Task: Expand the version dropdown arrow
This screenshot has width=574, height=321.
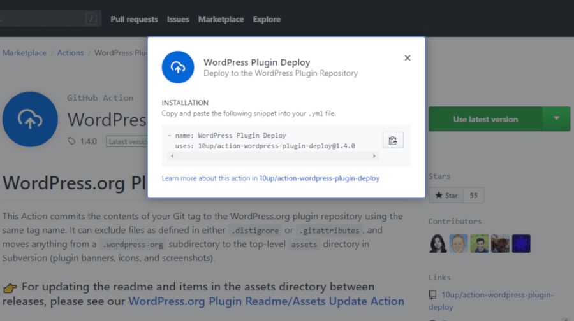Action: coord(557,119)
